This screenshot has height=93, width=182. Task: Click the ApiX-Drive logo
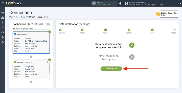tap(13, 3)
